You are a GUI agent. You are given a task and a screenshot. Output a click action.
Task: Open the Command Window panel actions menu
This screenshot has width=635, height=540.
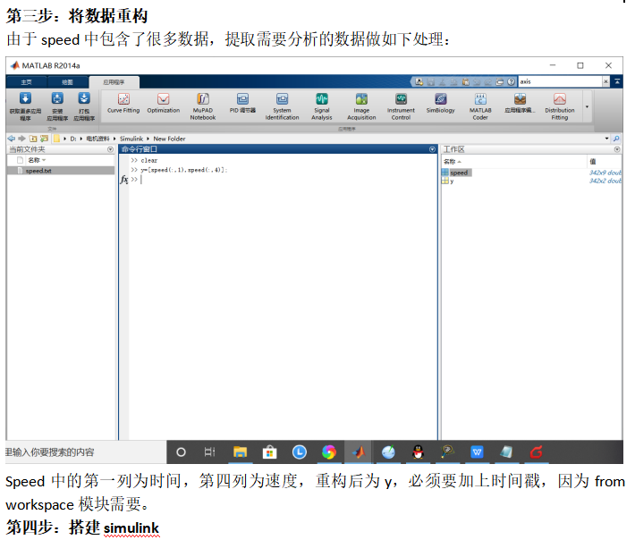pos(432,149)
